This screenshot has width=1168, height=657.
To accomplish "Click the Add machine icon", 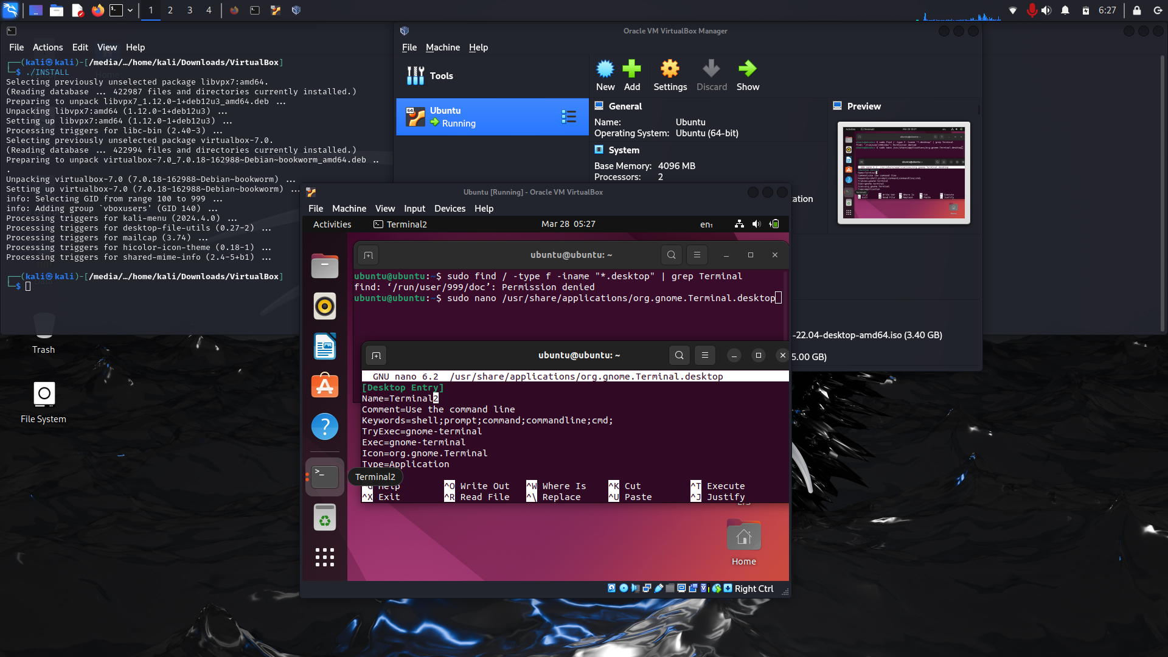I will click(631, 69).
